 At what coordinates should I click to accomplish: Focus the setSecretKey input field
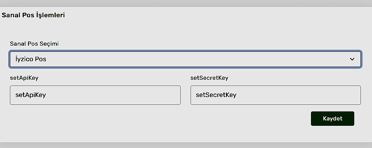click(275, 95)
